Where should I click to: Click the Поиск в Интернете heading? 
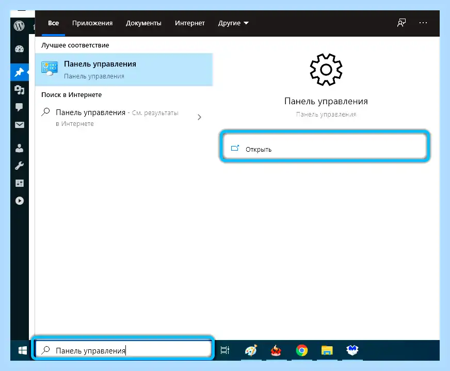coord(71,95)
